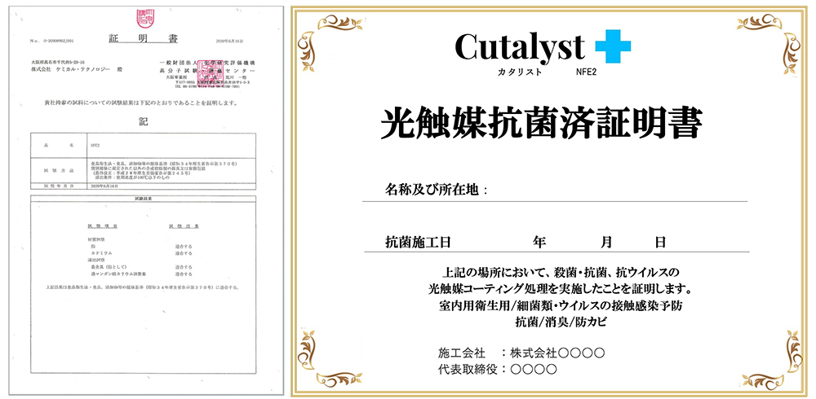The image size is (816, 399).
Task: Click the NFE2 value in the 品名 row
Action: [95, 146]
